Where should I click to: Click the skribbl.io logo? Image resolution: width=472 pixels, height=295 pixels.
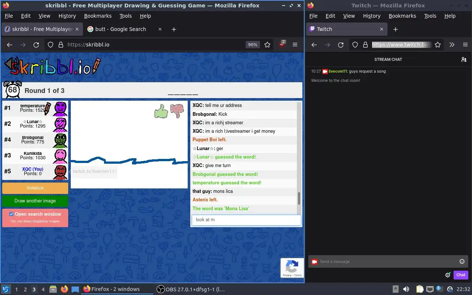coord(52,66)
